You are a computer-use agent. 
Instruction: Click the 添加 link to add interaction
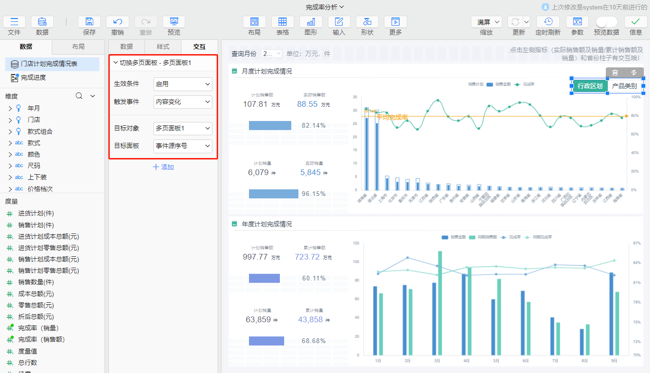coord(163,167)
